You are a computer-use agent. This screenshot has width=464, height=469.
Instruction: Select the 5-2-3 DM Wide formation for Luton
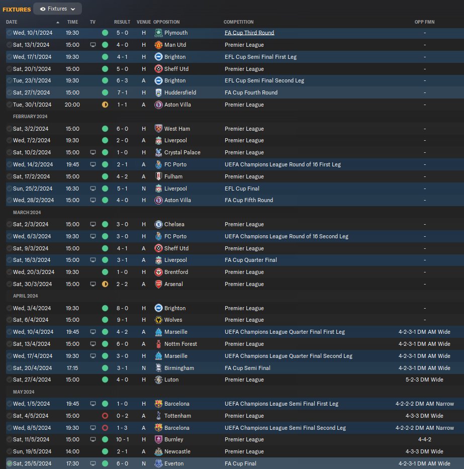tap(424, 380)
